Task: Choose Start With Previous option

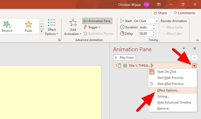Action: [170, 78]
